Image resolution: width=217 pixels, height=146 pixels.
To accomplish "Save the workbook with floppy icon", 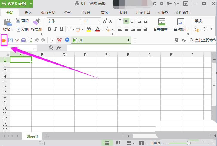I will [10, 40].
